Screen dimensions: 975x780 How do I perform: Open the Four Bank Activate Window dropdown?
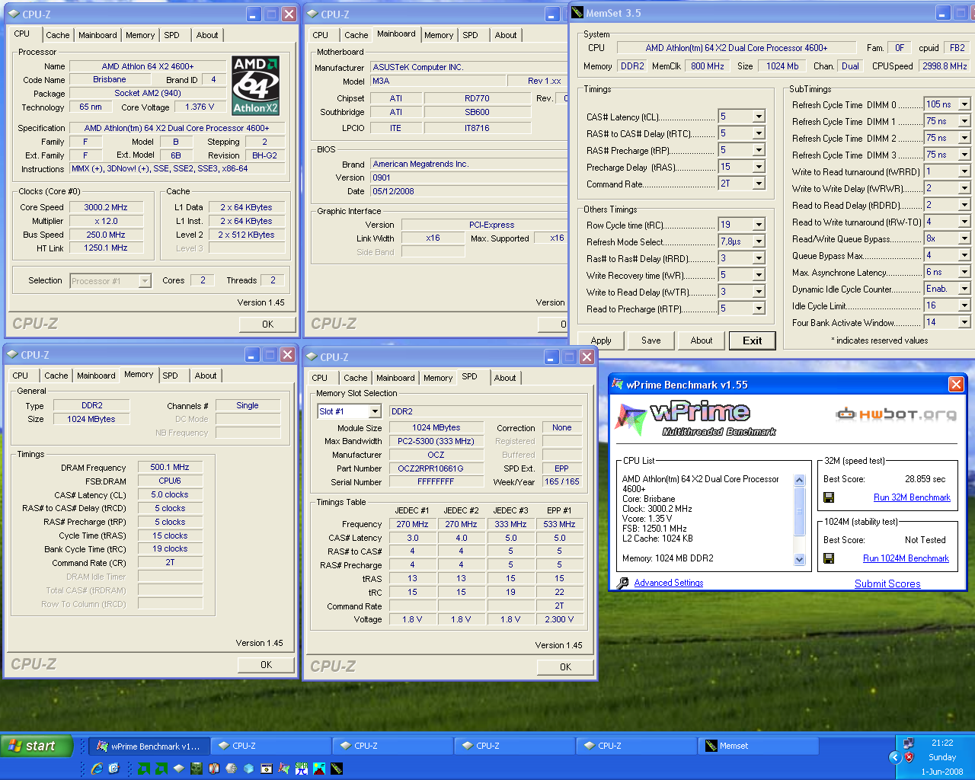[964, 322]
